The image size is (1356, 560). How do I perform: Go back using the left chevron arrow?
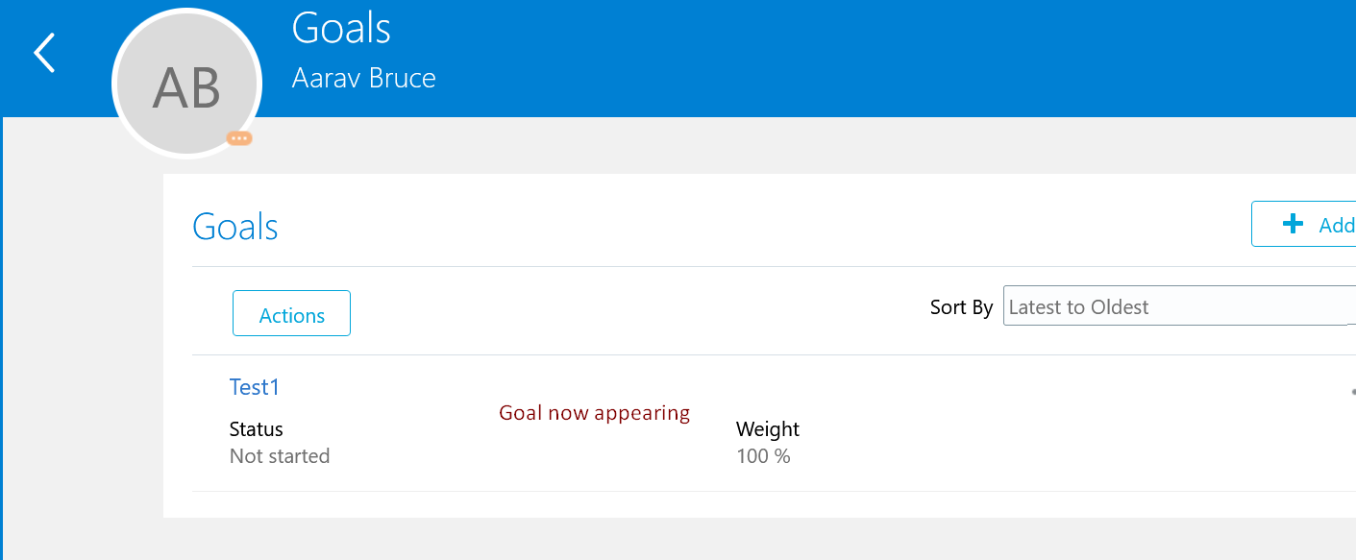click(44, 53)
